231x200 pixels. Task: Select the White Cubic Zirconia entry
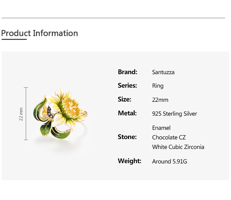178,147
